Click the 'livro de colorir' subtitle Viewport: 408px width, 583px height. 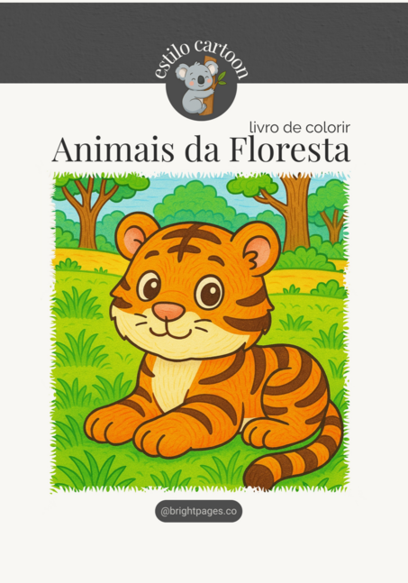click(300, 128)
